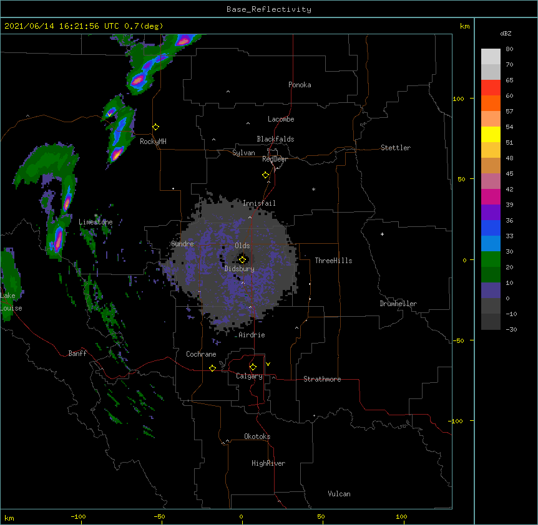Screen dimensions: 538x525
Task: Click the Lacombe city label
Action: (281, 119)
